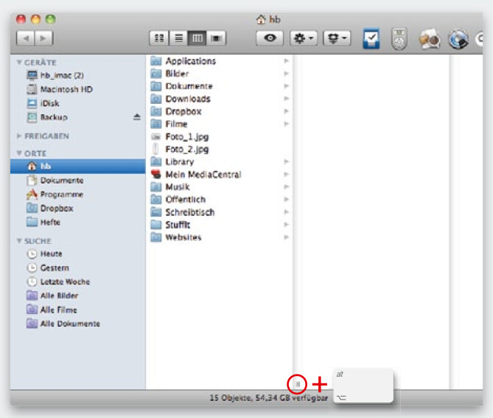Open the Dropbox toolbar dropdown
Screen dimensions: 493x418
click(337, 38)
